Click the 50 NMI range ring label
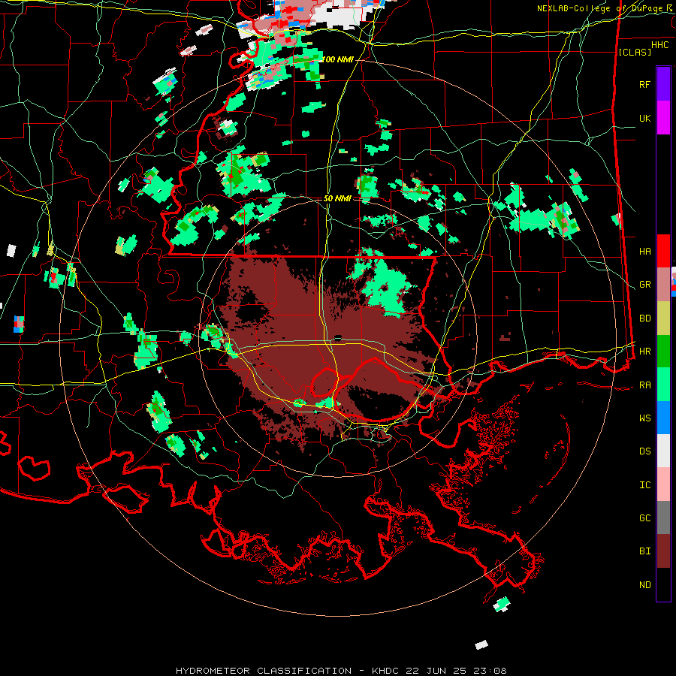The image size is (676, 676). point(337,198)
